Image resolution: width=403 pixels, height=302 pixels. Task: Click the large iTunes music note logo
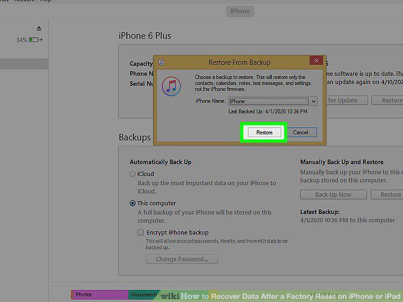click(172, 86)
